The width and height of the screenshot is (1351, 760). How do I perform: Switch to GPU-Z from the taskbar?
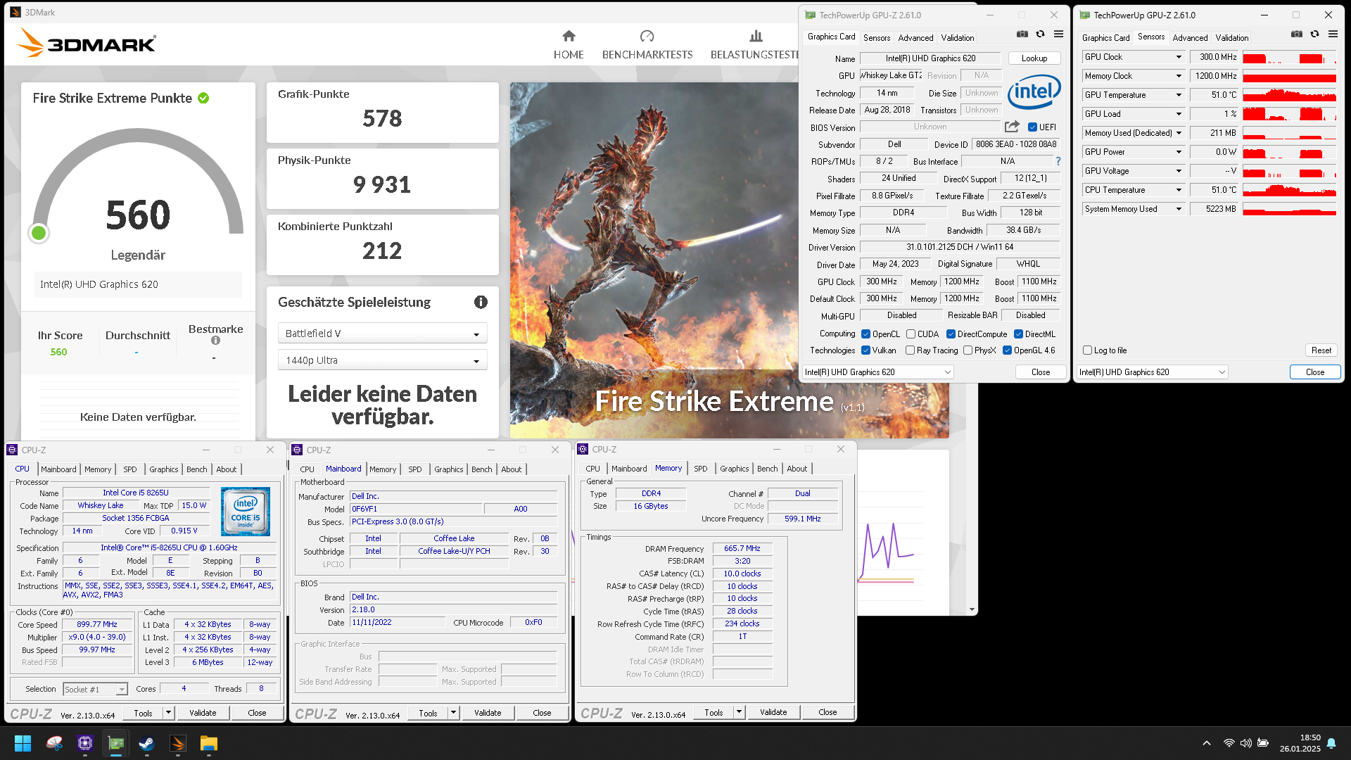116,743
